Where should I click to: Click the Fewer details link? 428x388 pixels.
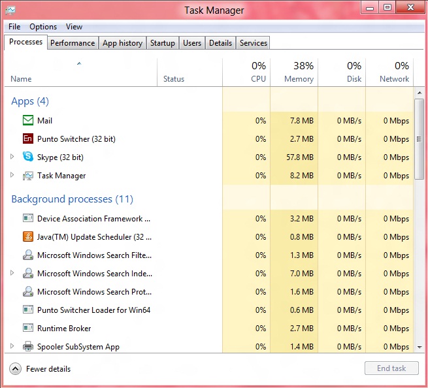(48, 369)
